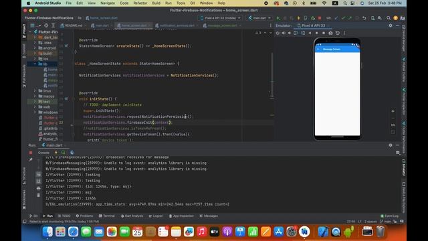Open DevTools from Run console toolbar
Viewport: 428px width, 241px height.
(x=72, y=153)
